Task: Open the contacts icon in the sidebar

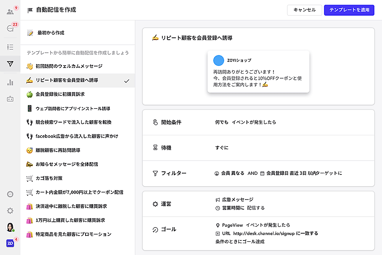Action: click(10, 11)
